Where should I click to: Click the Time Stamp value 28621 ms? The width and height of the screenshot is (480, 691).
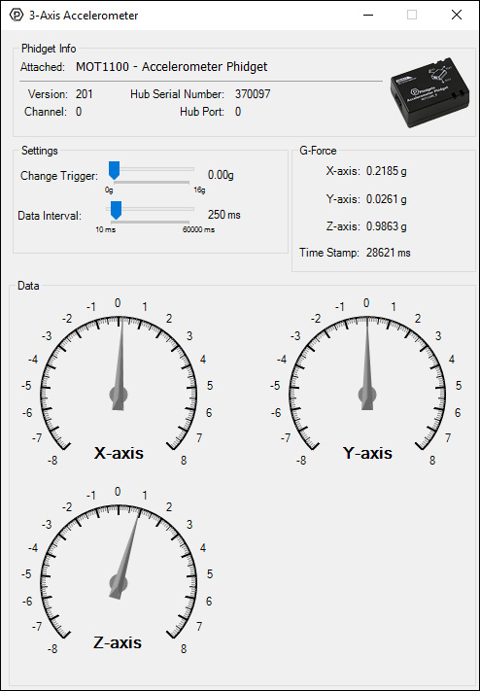click(x=389, y=253)
